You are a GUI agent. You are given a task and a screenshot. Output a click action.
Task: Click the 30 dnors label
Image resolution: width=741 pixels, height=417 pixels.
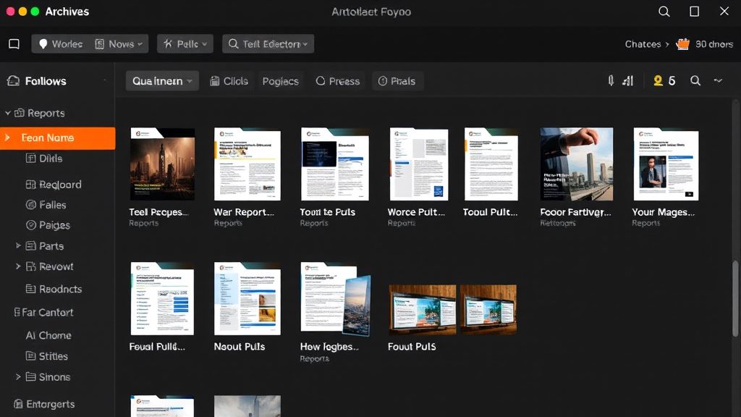pyautogui.click(x=714, y=44)
